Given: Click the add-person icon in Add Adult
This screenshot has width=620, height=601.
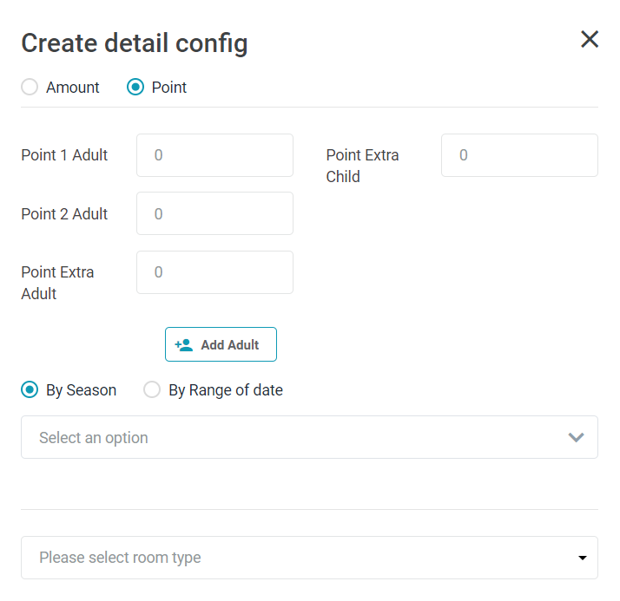Looking at the screenshot, I should (x=183, y=344).
